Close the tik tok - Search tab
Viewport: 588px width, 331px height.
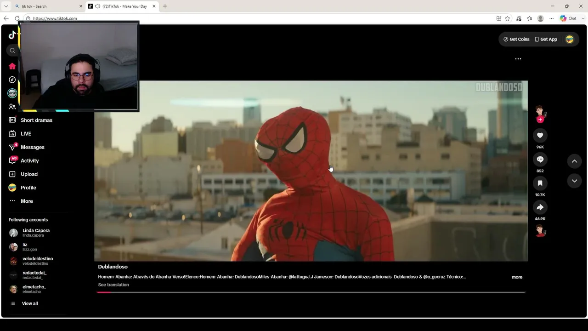pos(81,6)
